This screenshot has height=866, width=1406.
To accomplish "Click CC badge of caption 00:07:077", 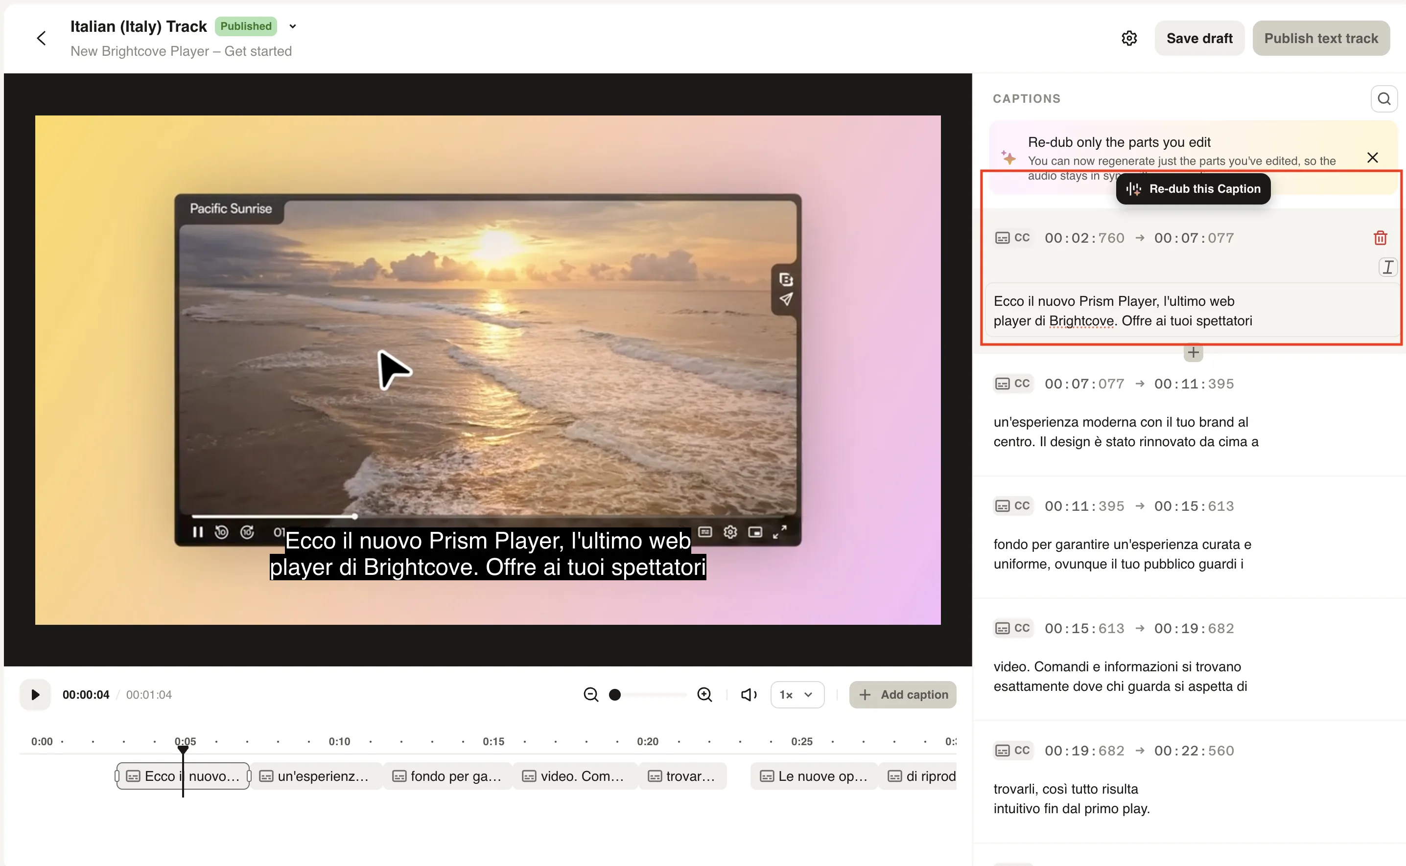I will click(1012, 383).
